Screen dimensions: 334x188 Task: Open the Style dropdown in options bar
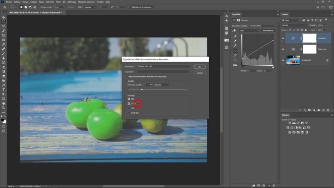pos(90,7)
